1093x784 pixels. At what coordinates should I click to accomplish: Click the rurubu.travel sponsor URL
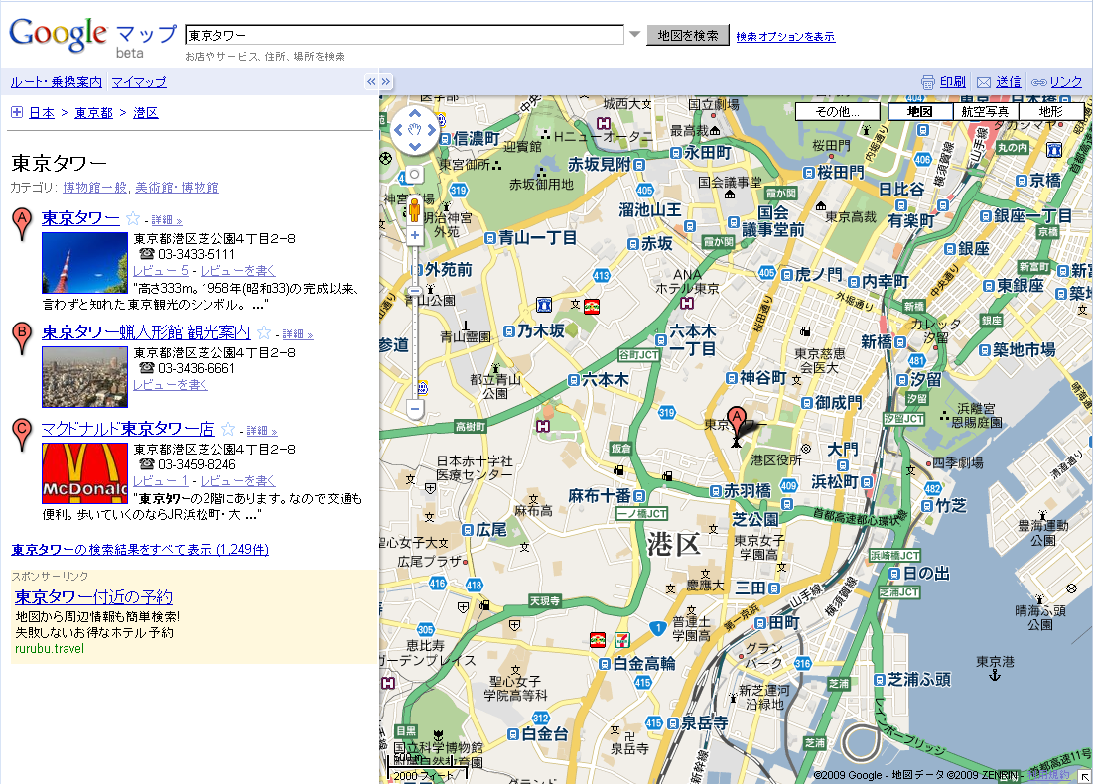[50, 649]
